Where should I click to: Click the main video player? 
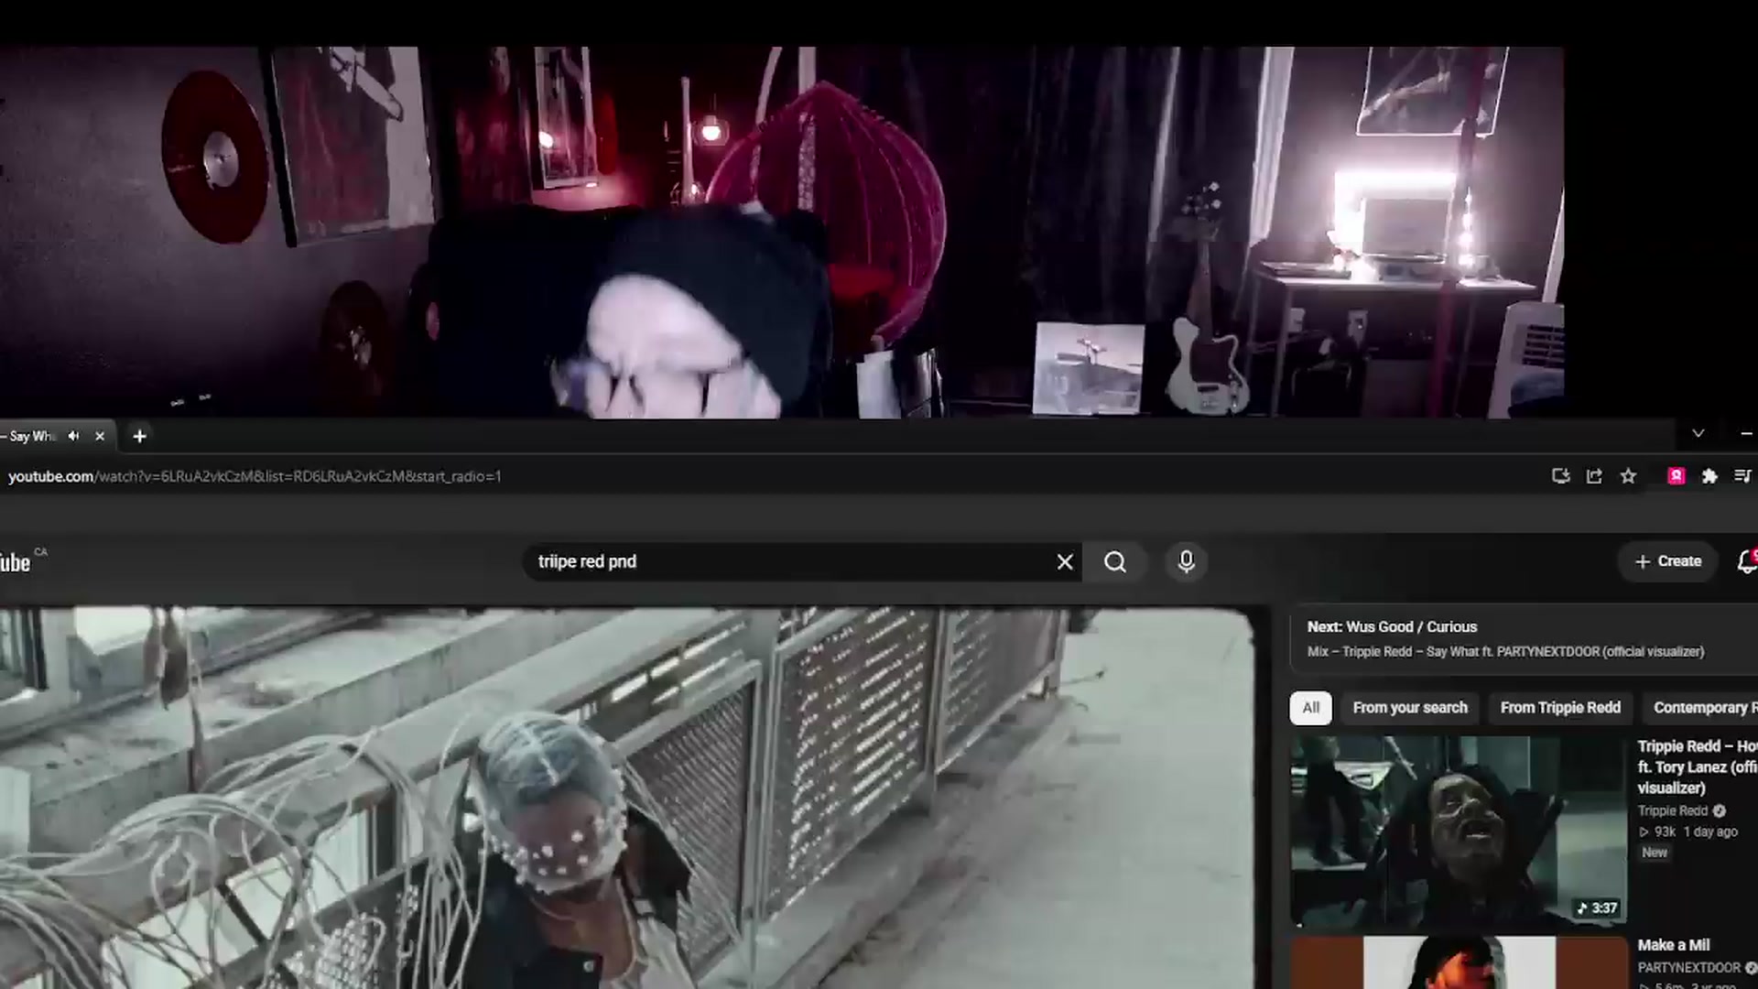pos(626,799)
